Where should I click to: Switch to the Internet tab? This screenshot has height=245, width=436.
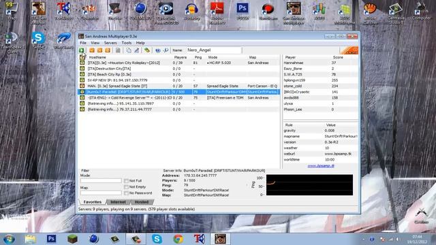(118, 202)
